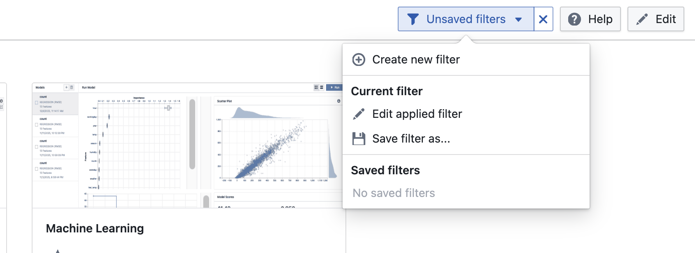Screen dimensions: 695x253
Task: Check the first count model checkbox
Action: coord(37,103)
